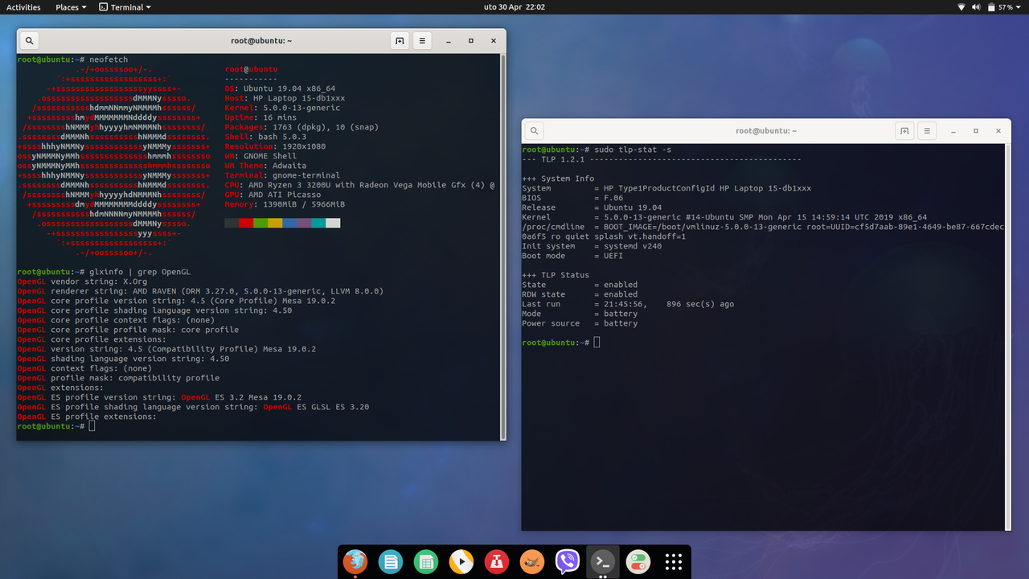Expand the battery percentage dropdown
Viewport: 1029px width, 579px height.
[x=1009, y=7]
